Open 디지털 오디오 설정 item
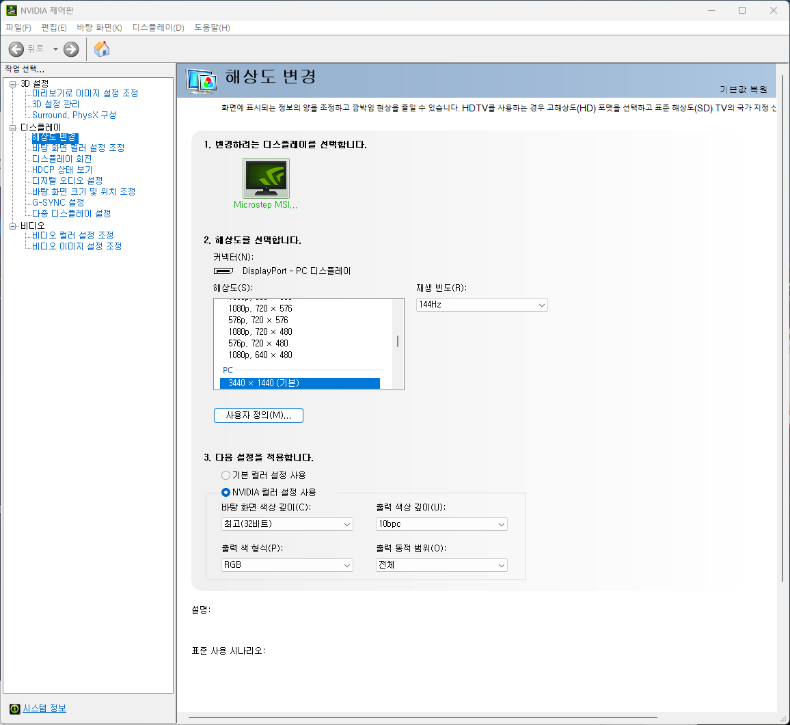Viewport: 790px width, 725px height. [x=68, y=180]
